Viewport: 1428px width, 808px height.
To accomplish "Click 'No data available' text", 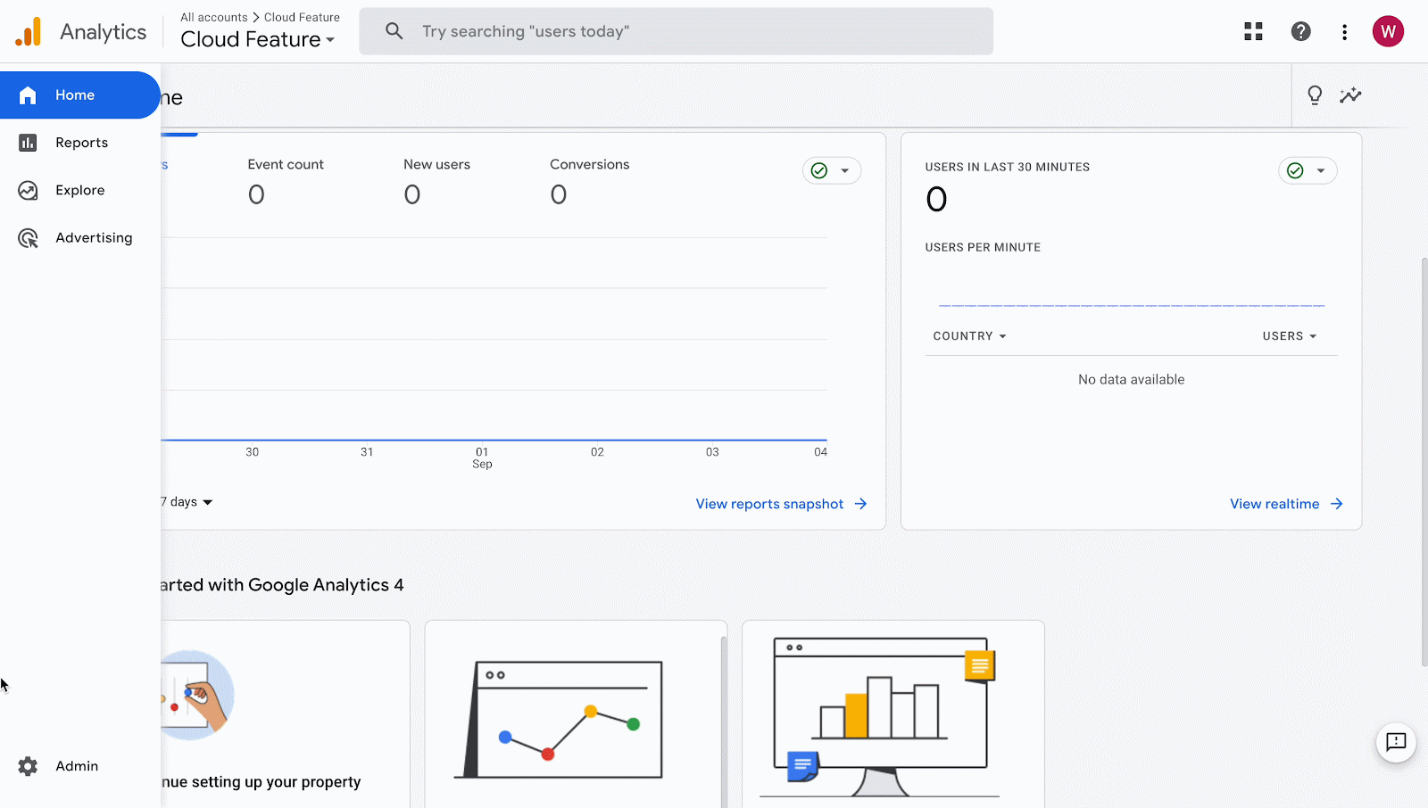I will point(1131,380).
